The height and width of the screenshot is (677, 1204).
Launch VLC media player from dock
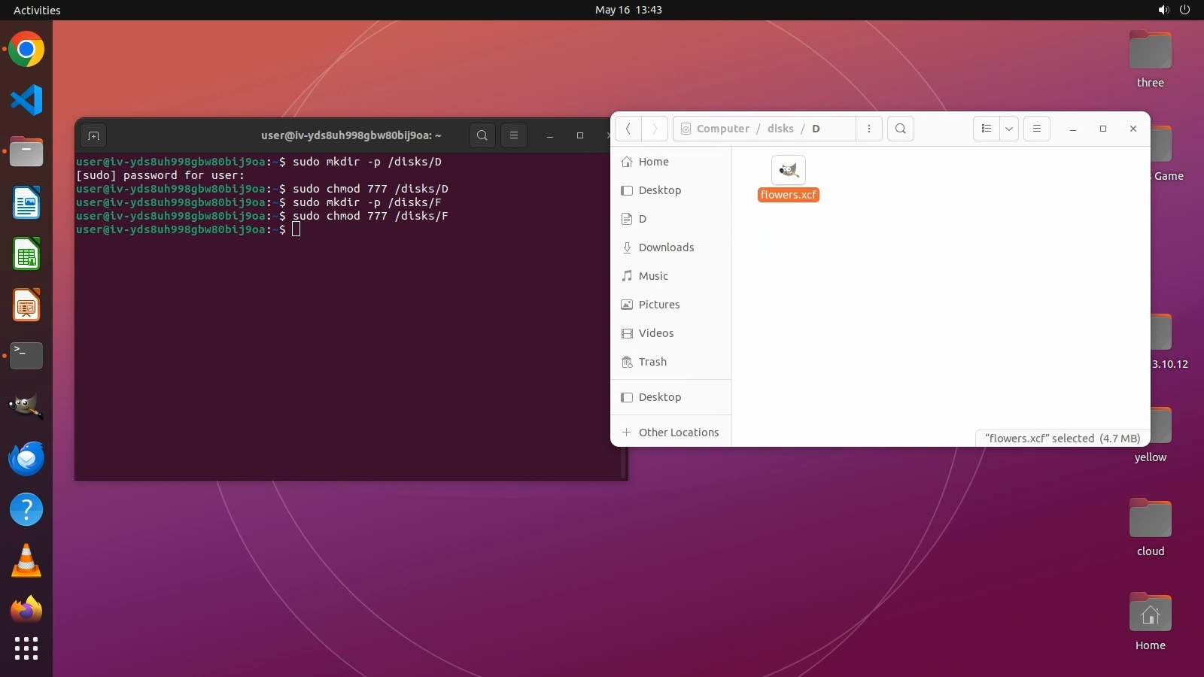pyautogui.click(x=26, y=560)
